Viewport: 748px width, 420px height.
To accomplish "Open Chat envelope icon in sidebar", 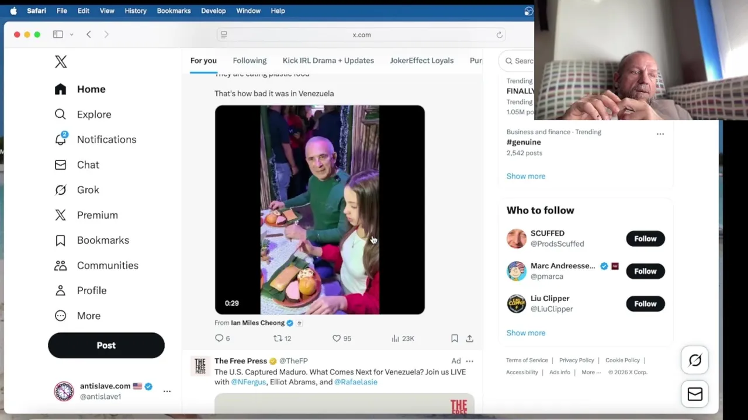I will pos(60,164).
